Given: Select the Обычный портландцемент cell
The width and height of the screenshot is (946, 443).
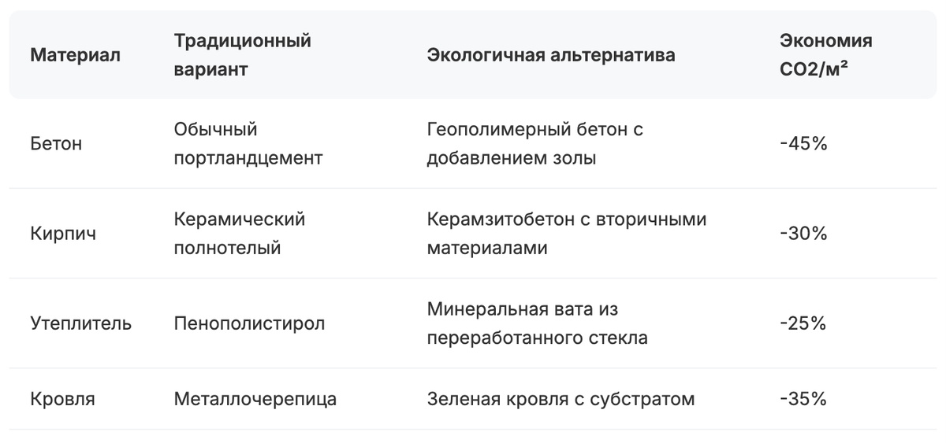Looking at the screenshot, I should [248, 144].
